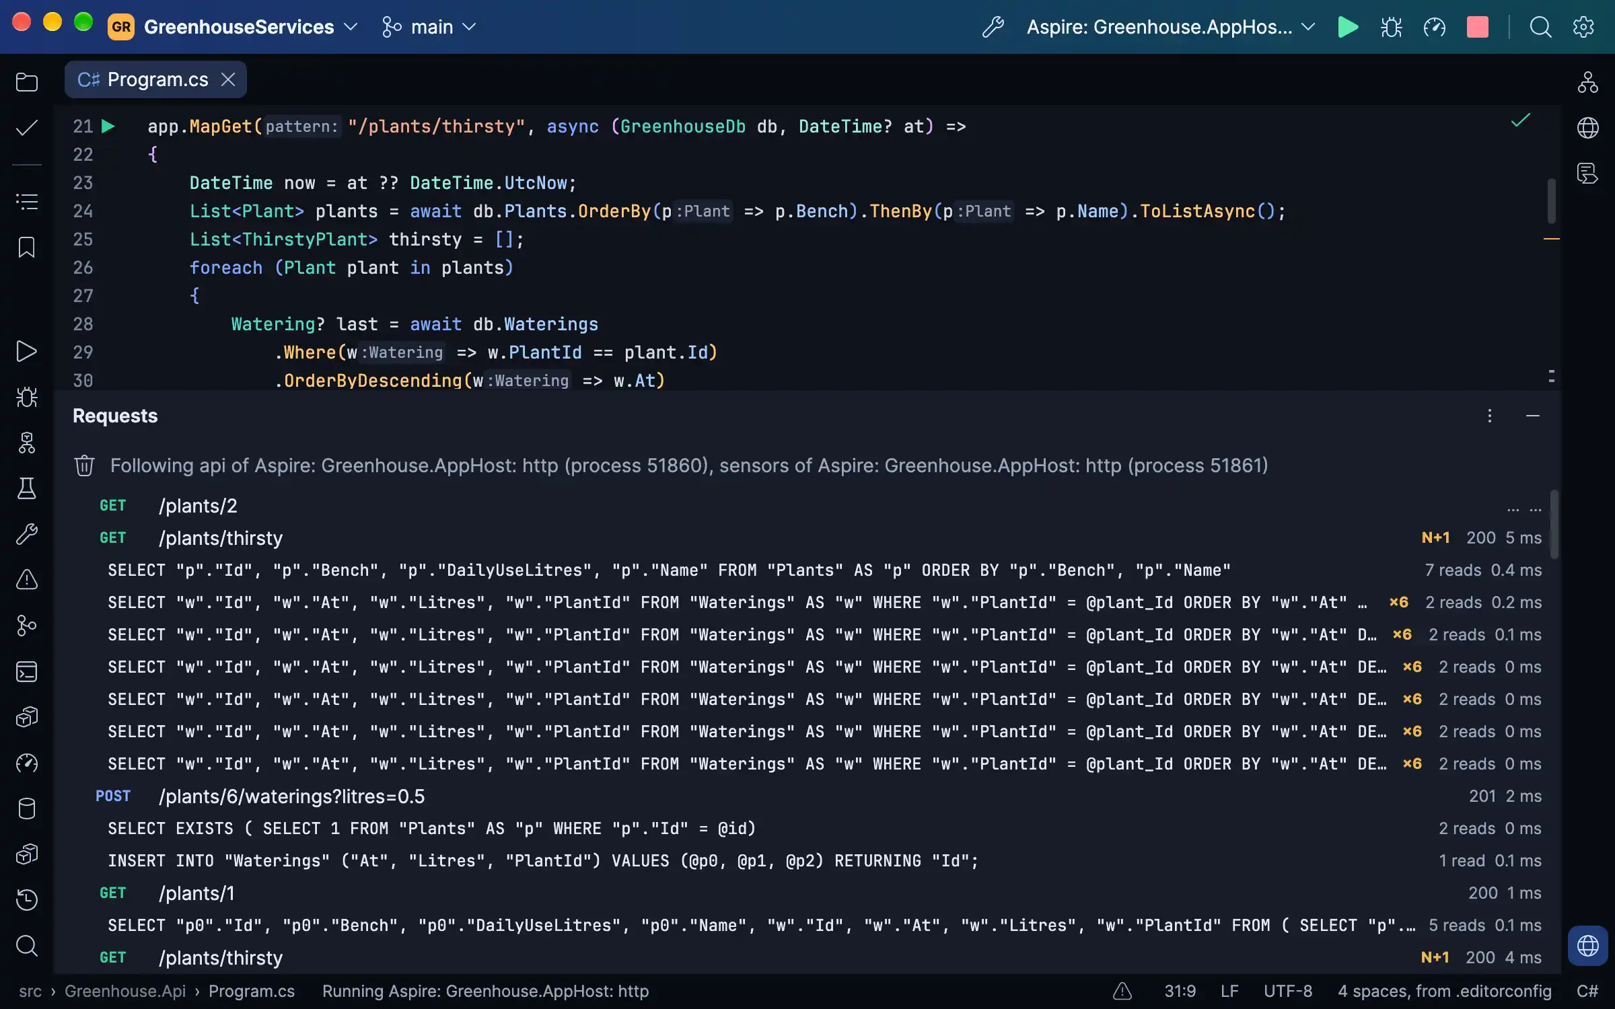
Task: Click Greenhouse.Api breadcrumb in status bar
Action: pyautogui.click(x=125, y=992)
